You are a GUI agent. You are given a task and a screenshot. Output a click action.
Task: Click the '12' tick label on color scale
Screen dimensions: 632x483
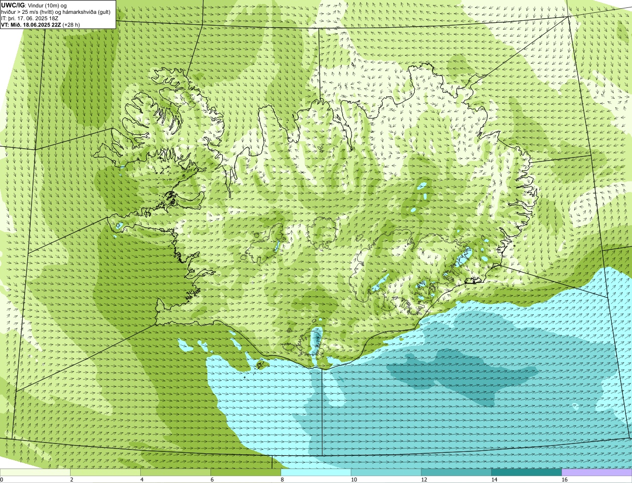(x=424, y=480)
